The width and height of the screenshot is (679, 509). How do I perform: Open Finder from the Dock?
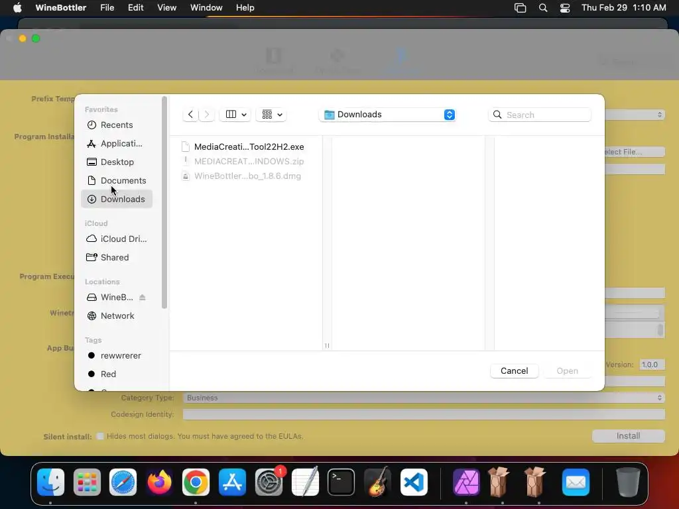(x=50, y=482)
